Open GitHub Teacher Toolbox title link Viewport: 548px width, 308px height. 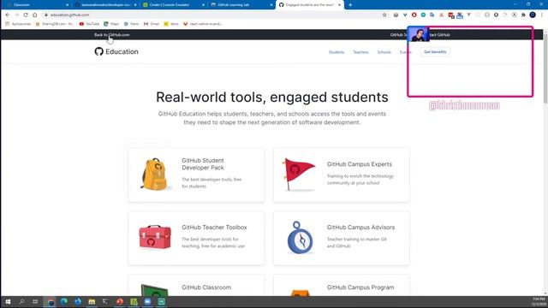[x=214, y=228]
